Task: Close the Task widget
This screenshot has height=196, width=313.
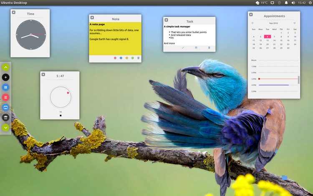Action: [x=166, y=20]
